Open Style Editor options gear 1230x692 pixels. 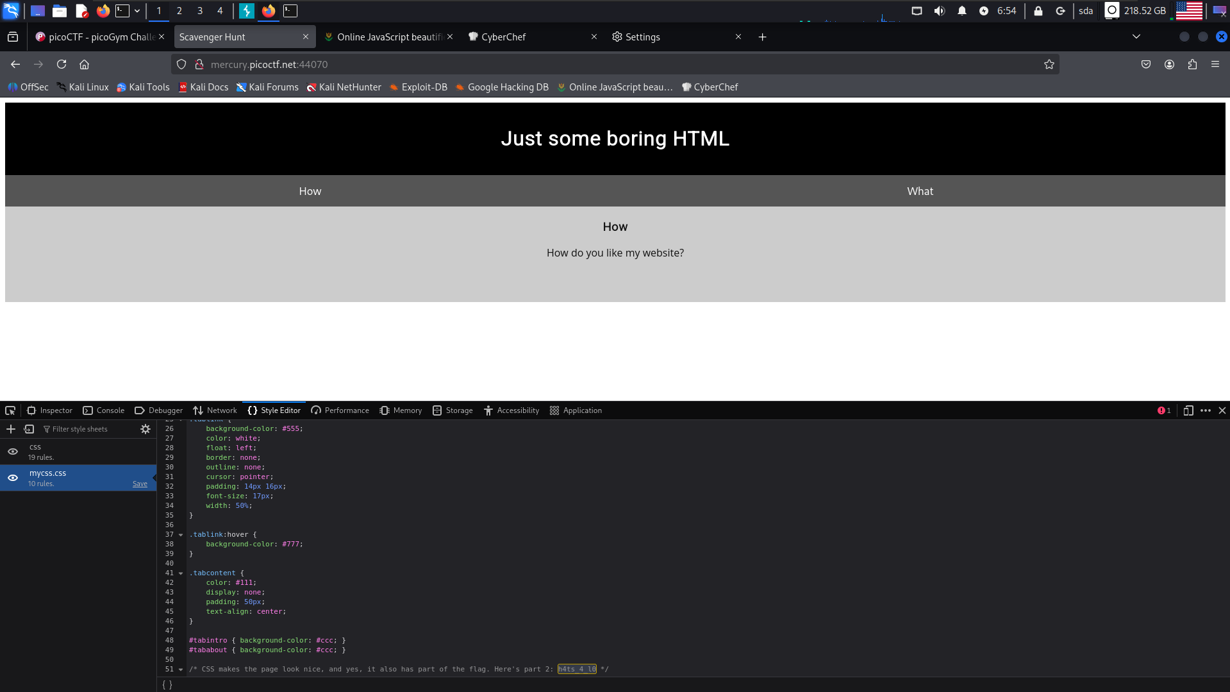tap(145, 429)
